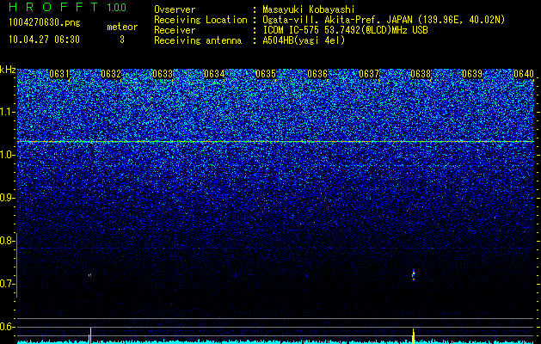Click the 0639 time marker

(x=472, y=74)
